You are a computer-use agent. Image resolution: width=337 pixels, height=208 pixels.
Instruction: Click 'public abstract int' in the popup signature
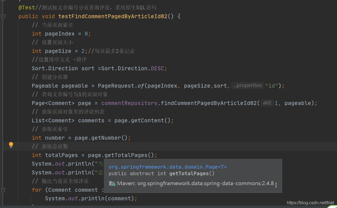point(138,174)
